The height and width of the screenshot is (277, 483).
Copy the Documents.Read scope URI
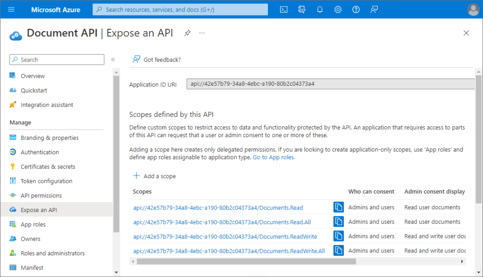point(338,207)
